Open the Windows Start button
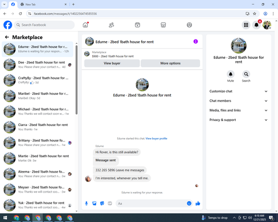 pyautogui.click(x=5, y=218)
